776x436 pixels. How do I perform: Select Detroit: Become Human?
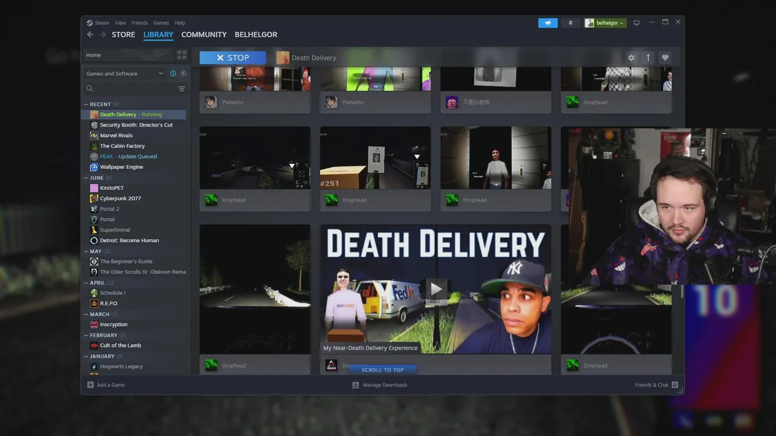coord(129,240)
